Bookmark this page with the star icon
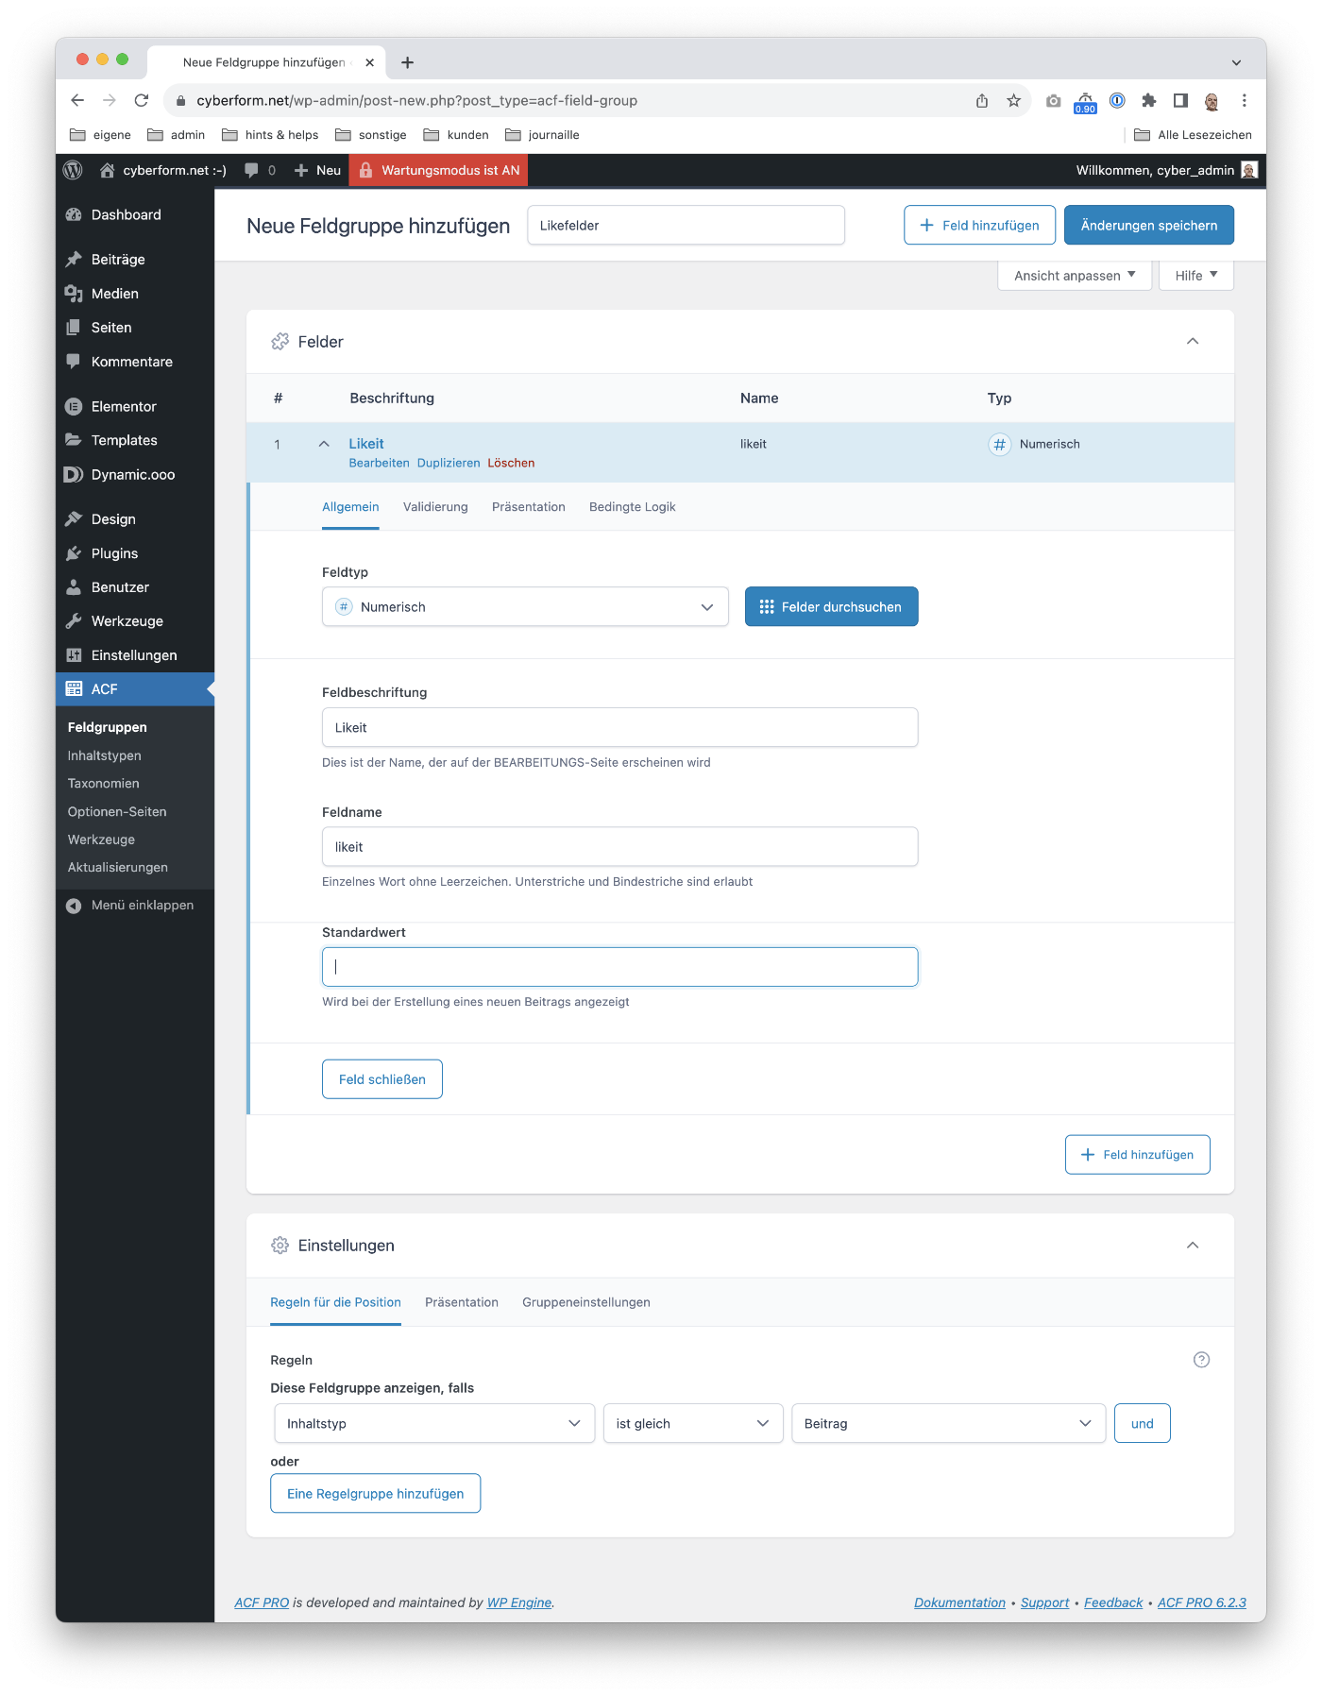The width and height of the screenshot is (1322, 1696). pos(1013,100)
